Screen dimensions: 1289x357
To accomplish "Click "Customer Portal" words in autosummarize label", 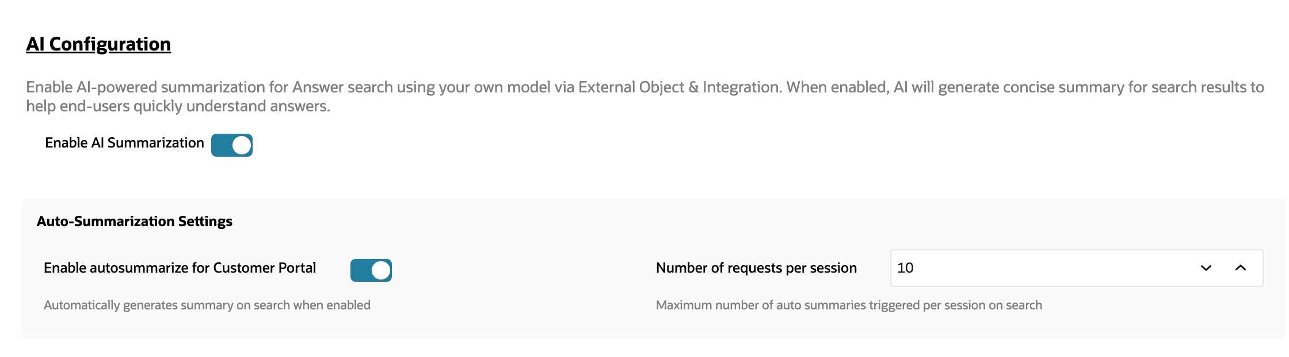I will pyautogui.click(x=264, y=268).
